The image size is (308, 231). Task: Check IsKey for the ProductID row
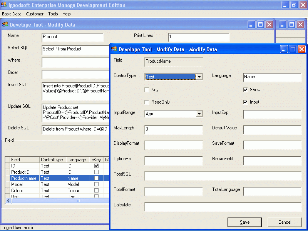click(96, 172)
